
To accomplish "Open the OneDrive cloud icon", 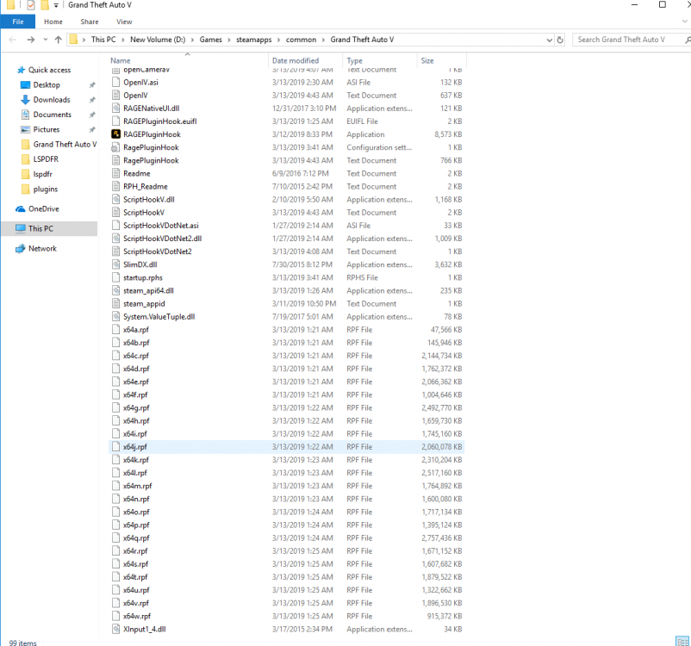I will click(x=21, y=208).
